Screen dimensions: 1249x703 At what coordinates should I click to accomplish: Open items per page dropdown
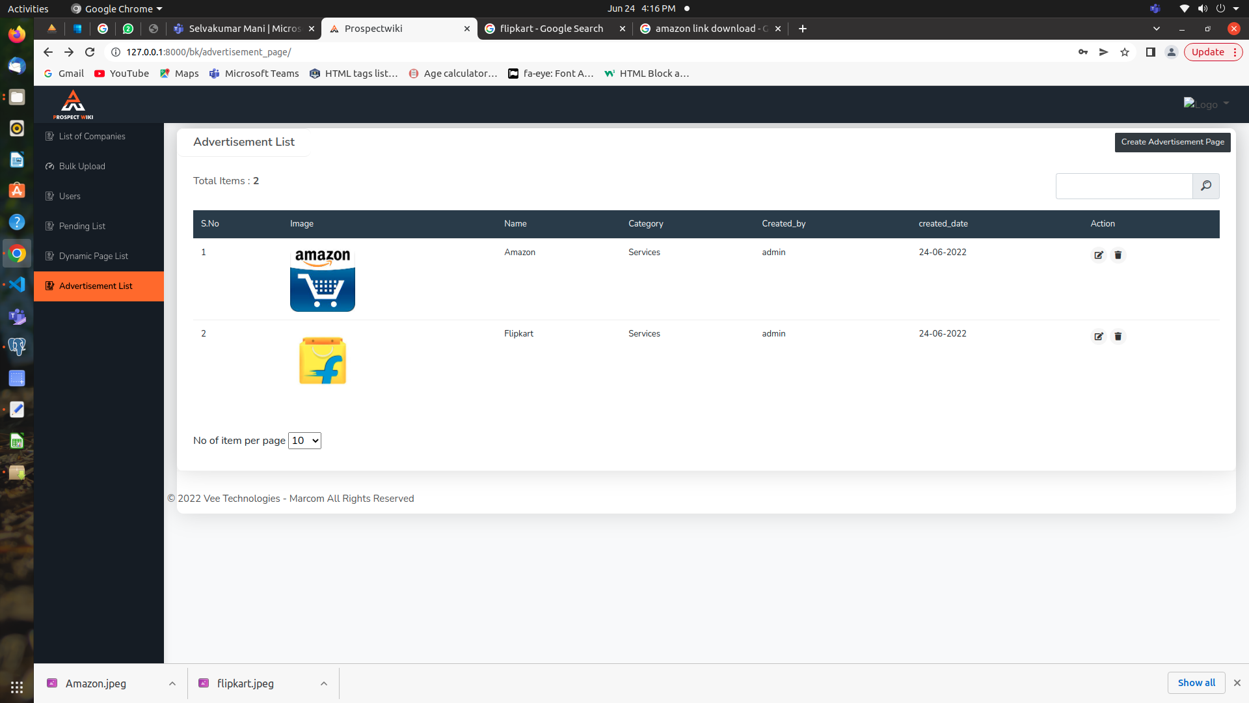(304, 441)
